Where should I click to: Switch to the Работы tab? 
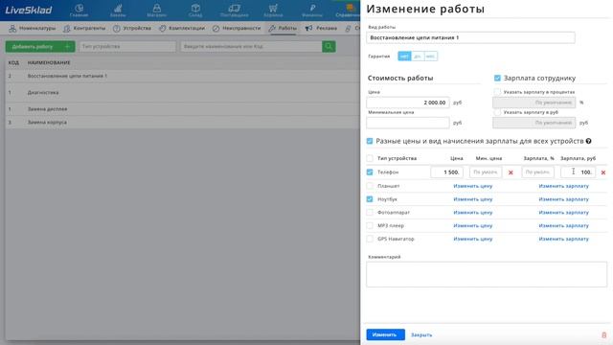tap(283, 28)
